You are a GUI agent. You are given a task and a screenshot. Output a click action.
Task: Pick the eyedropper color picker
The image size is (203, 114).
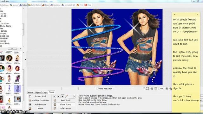[66, 96]
